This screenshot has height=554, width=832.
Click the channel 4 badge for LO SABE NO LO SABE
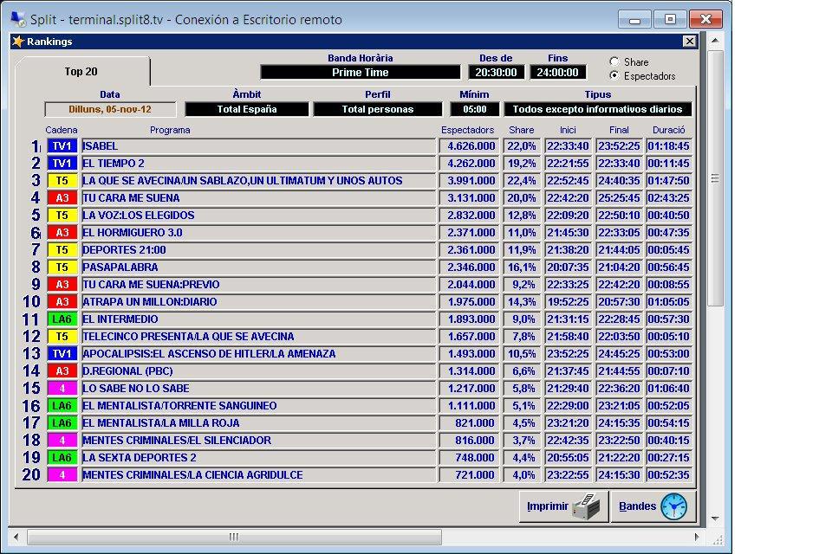(62, 389)
